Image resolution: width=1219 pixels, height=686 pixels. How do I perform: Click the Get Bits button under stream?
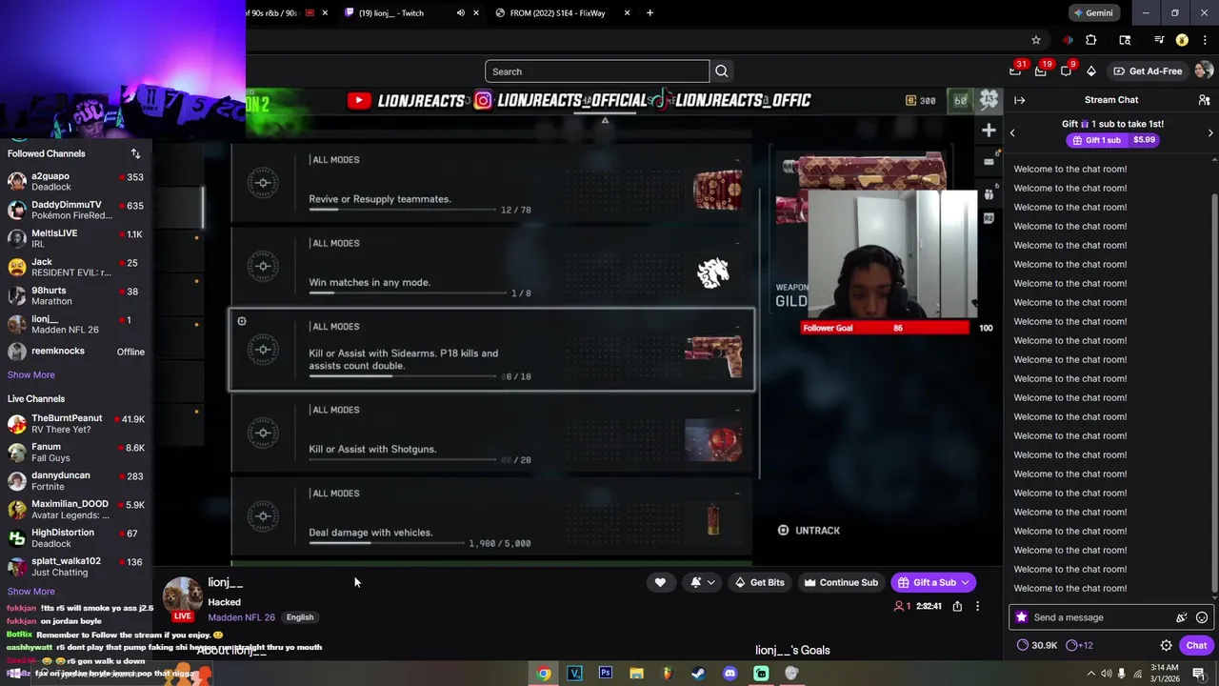click(759, 582)
